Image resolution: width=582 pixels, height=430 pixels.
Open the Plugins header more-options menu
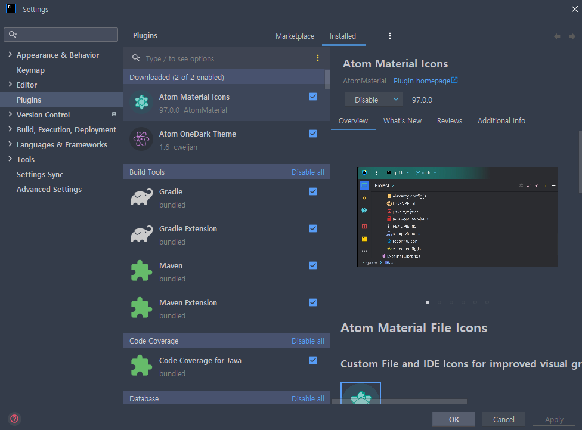pos(390,36)
